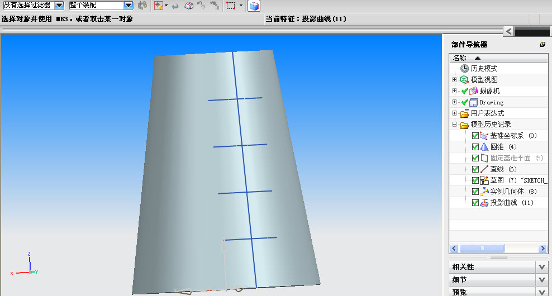This screenshot has width=552, height=296.
Task: Uncheck the 圆锥 (4) checkbox
Action: (475, 147)
